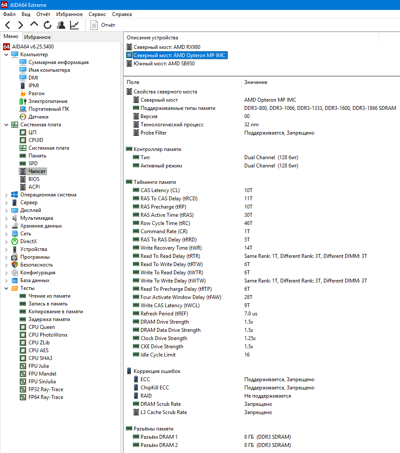Open the graph chart toolbar icon
This screenshot has height=453, width=400.
(x=74, y=25)
